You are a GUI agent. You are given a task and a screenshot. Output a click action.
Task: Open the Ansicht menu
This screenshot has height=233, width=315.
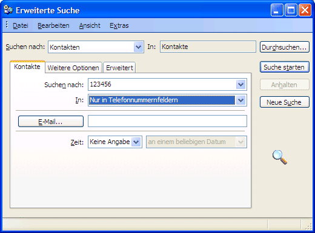click(90, 25)
